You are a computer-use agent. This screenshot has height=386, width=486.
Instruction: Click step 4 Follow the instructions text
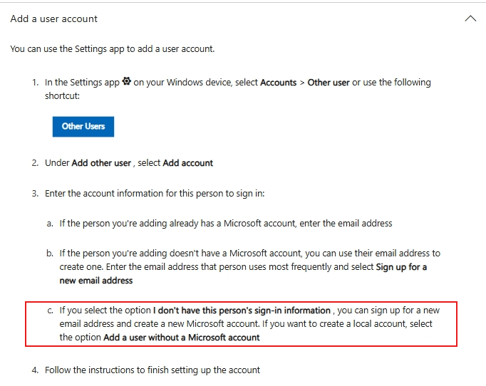(x=152, y=370)
